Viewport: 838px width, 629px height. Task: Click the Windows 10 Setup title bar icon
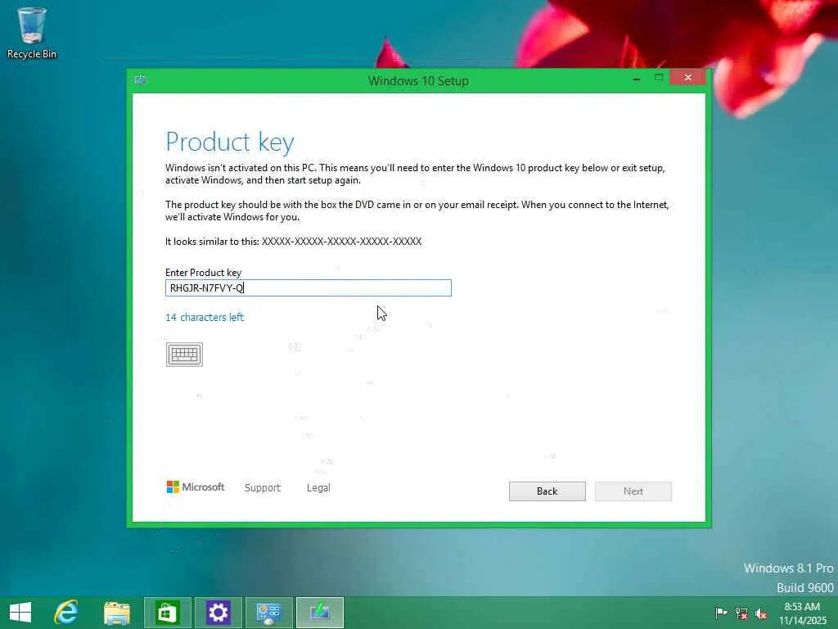(x=141, y=79)
